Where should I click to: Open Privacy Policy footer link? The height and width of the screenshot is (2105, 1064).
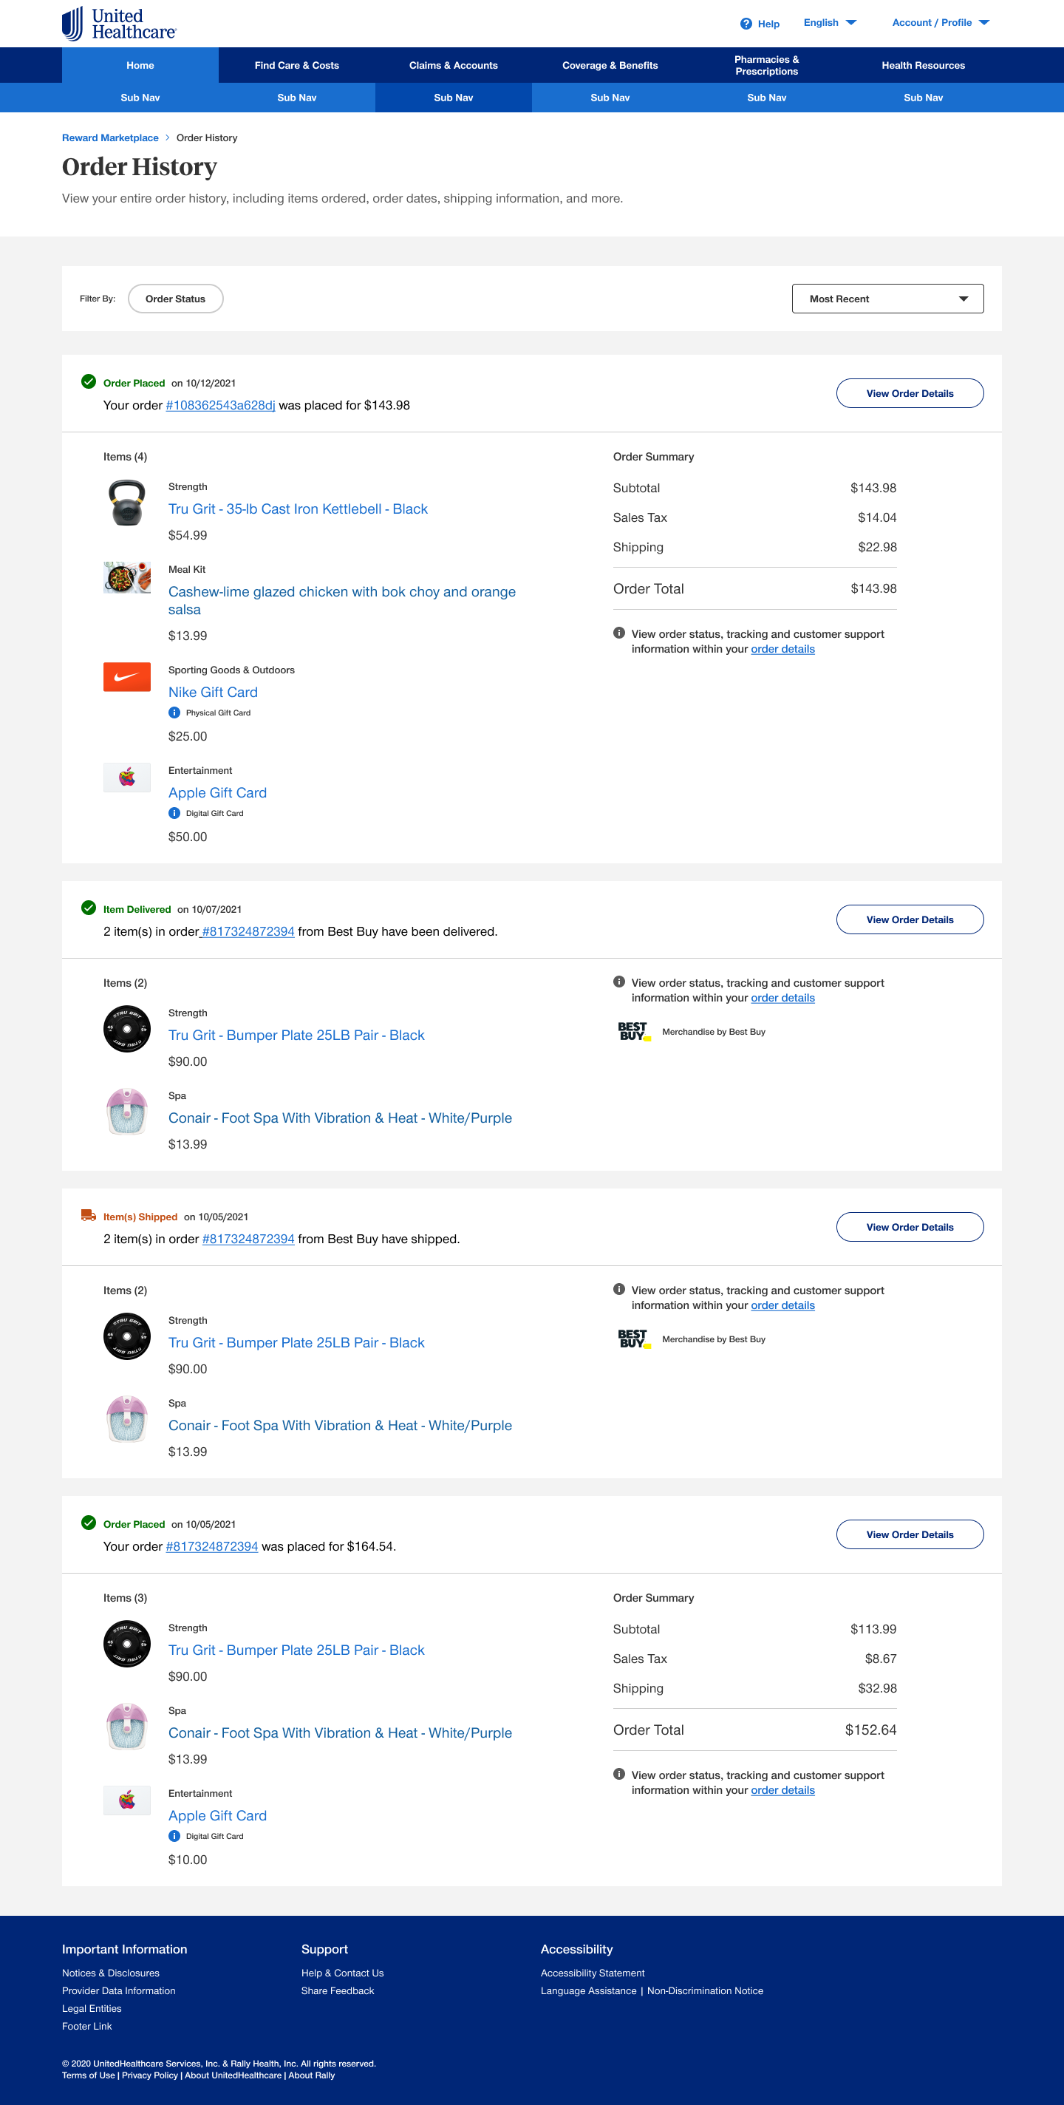click(151, 2075)
